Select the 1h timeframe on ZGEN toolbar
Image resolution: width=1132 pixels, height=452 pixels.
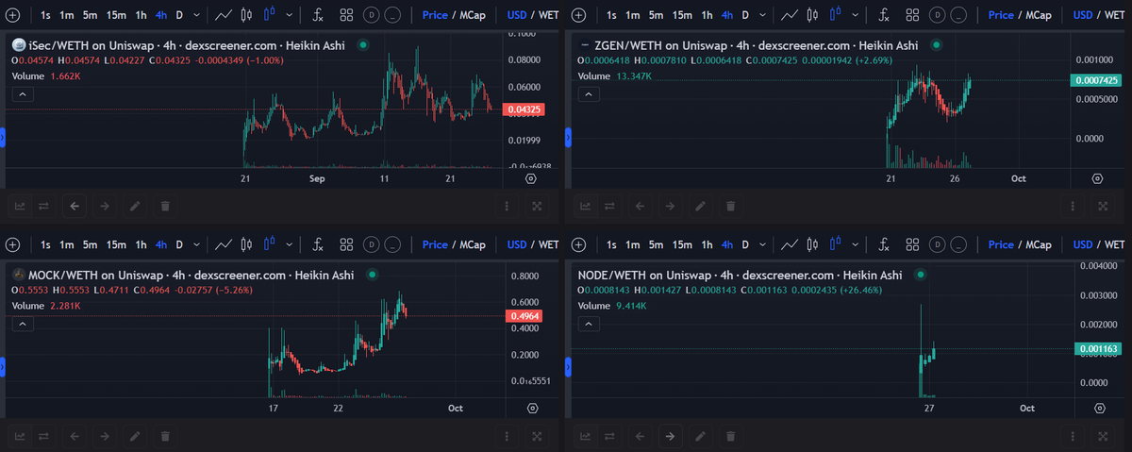point(707,15)
